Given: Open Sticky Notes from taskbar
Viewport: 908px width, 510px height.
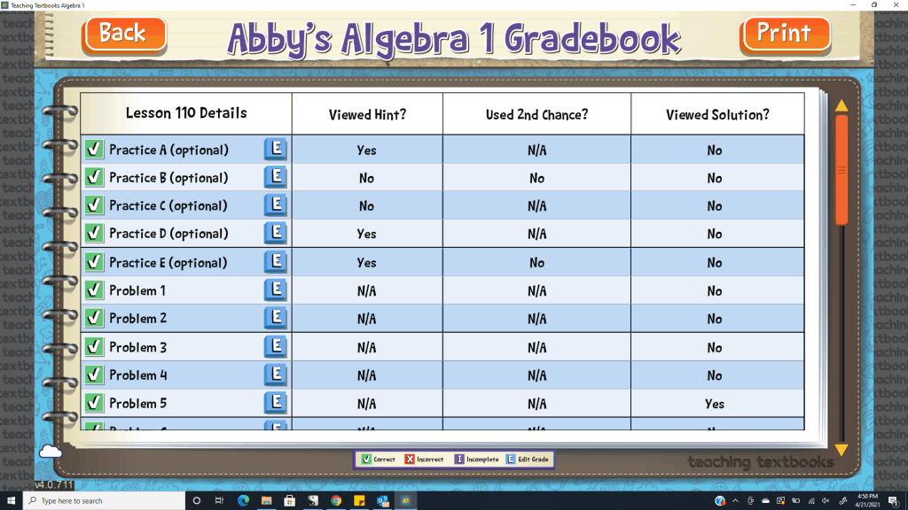Looking at the screenshot, I should click(x=359, y=501).
